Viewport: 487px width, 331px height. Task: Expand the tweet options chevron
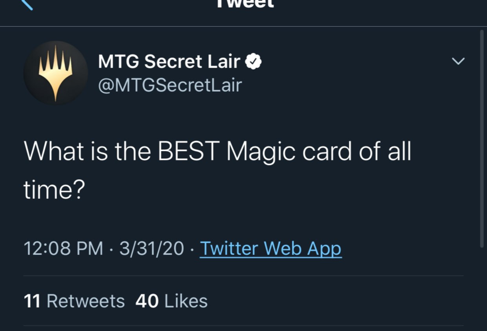(458, 61)
